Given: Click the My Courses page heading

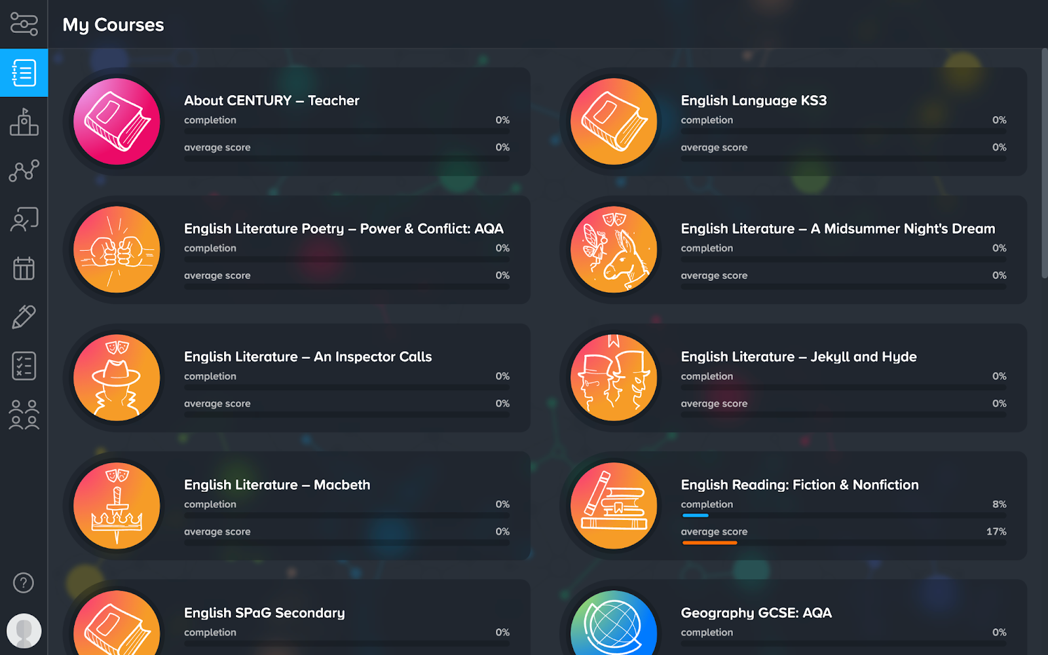Looking at the screenshot, I should click(113, 25).
